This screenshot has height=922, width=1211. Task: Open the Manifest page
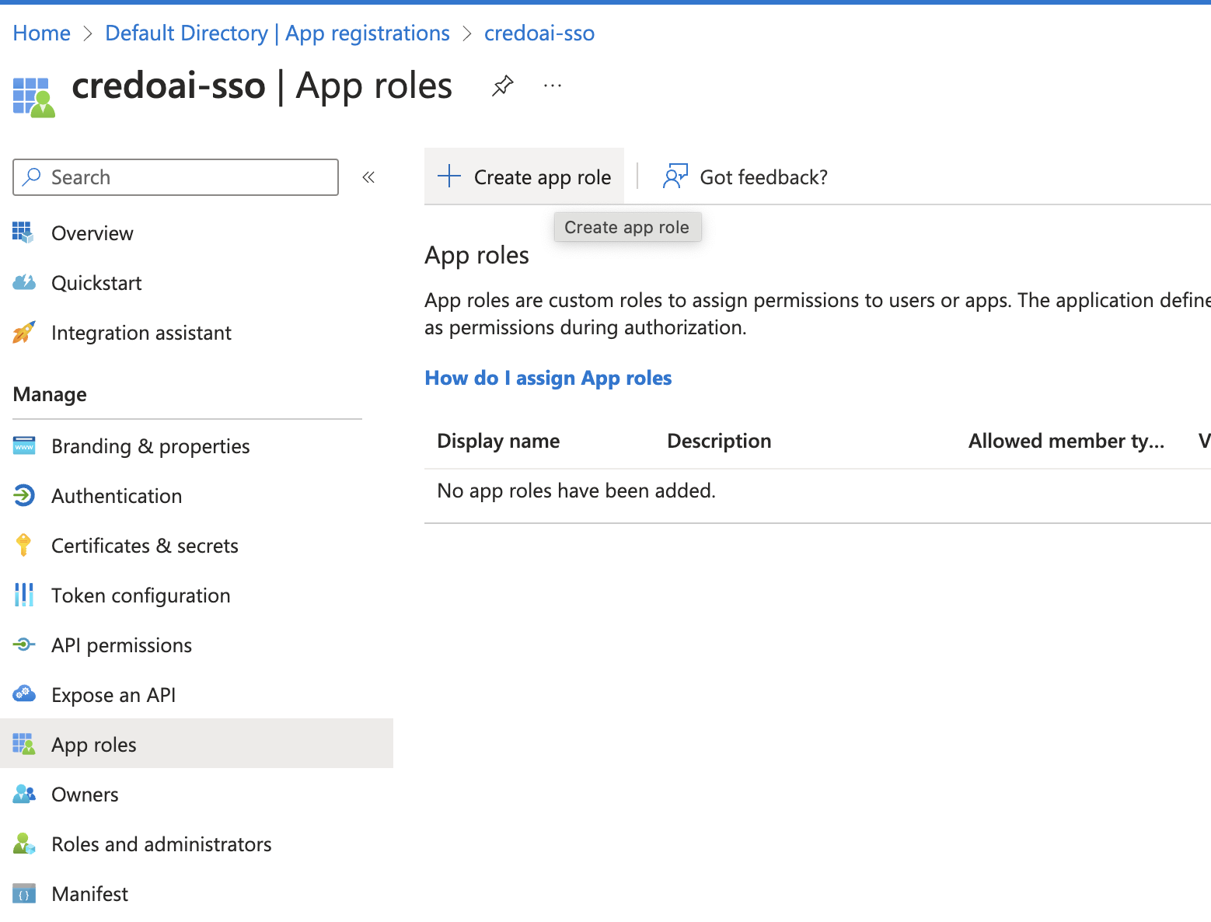pos(89,894)
